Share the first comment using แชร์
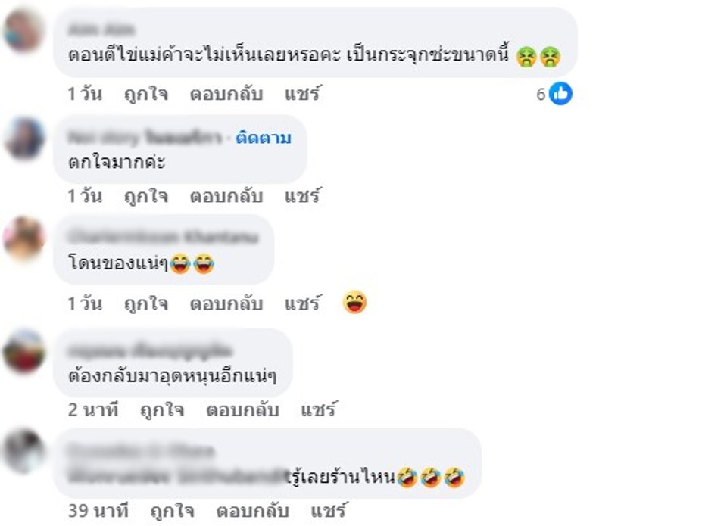727x526 pixels. coord(302,94)
